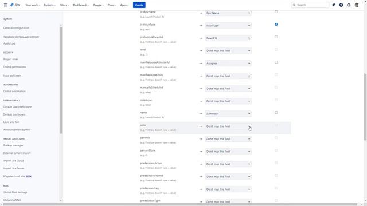Open Import Jira Server

(x=14, y=168)
